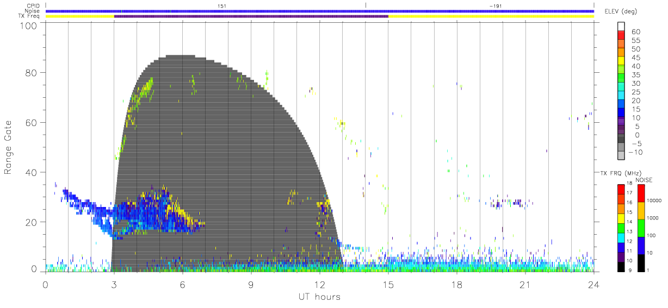Select the red swatch in ELEV colorbar
This screenshot has width=668, height=308.
pos(621,35)
